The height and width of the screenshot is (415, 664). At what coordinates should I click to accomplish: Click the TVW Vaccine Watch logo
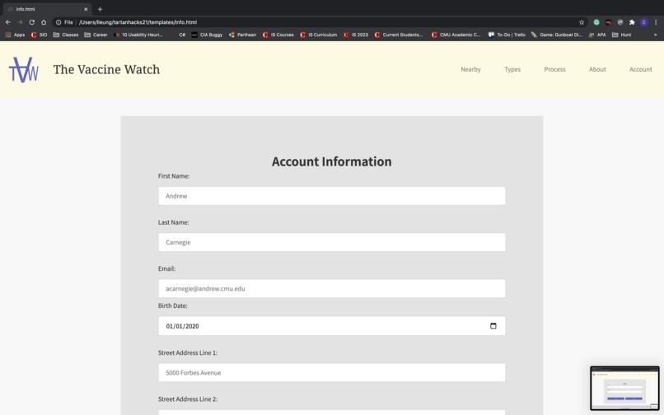(x=24, y=69)
